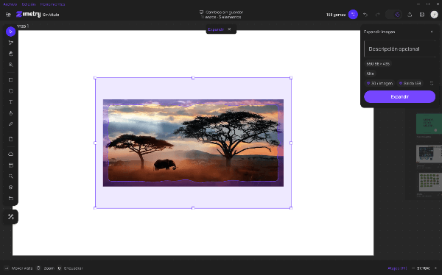Choose the text tool
This screenshot has width=442, height=275.
point(11,102)
